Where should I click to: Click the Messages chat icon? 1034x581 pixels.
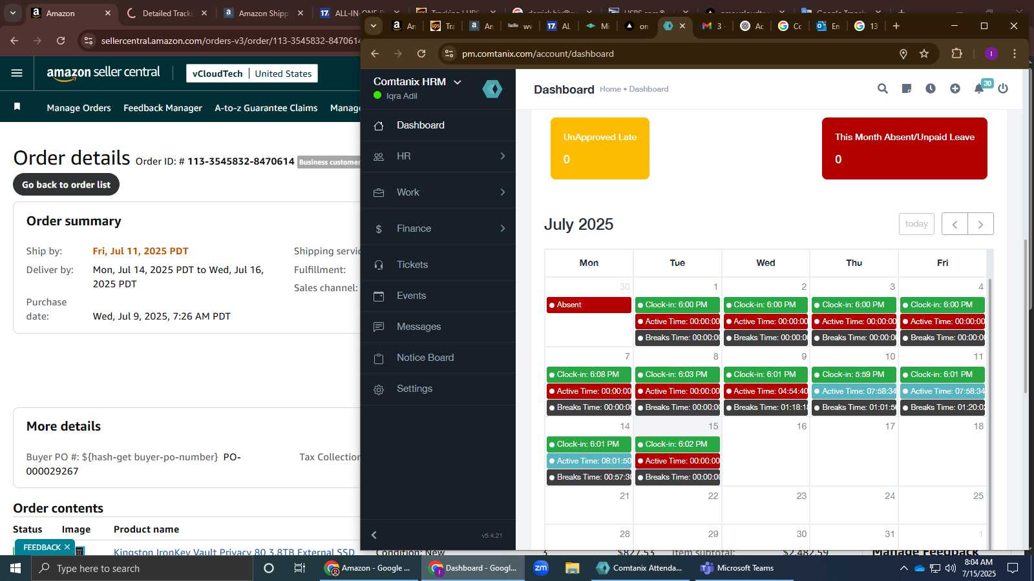[x=379, y=327]
